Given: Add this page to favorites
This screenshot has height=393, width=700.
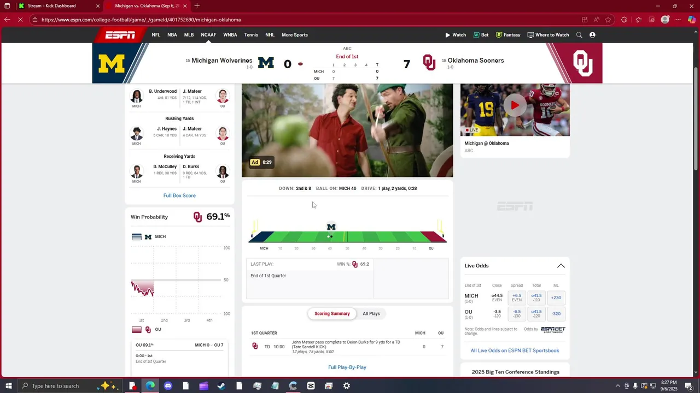Looking at the screenshot, I should pyautogui.click(x=608, y=20).
